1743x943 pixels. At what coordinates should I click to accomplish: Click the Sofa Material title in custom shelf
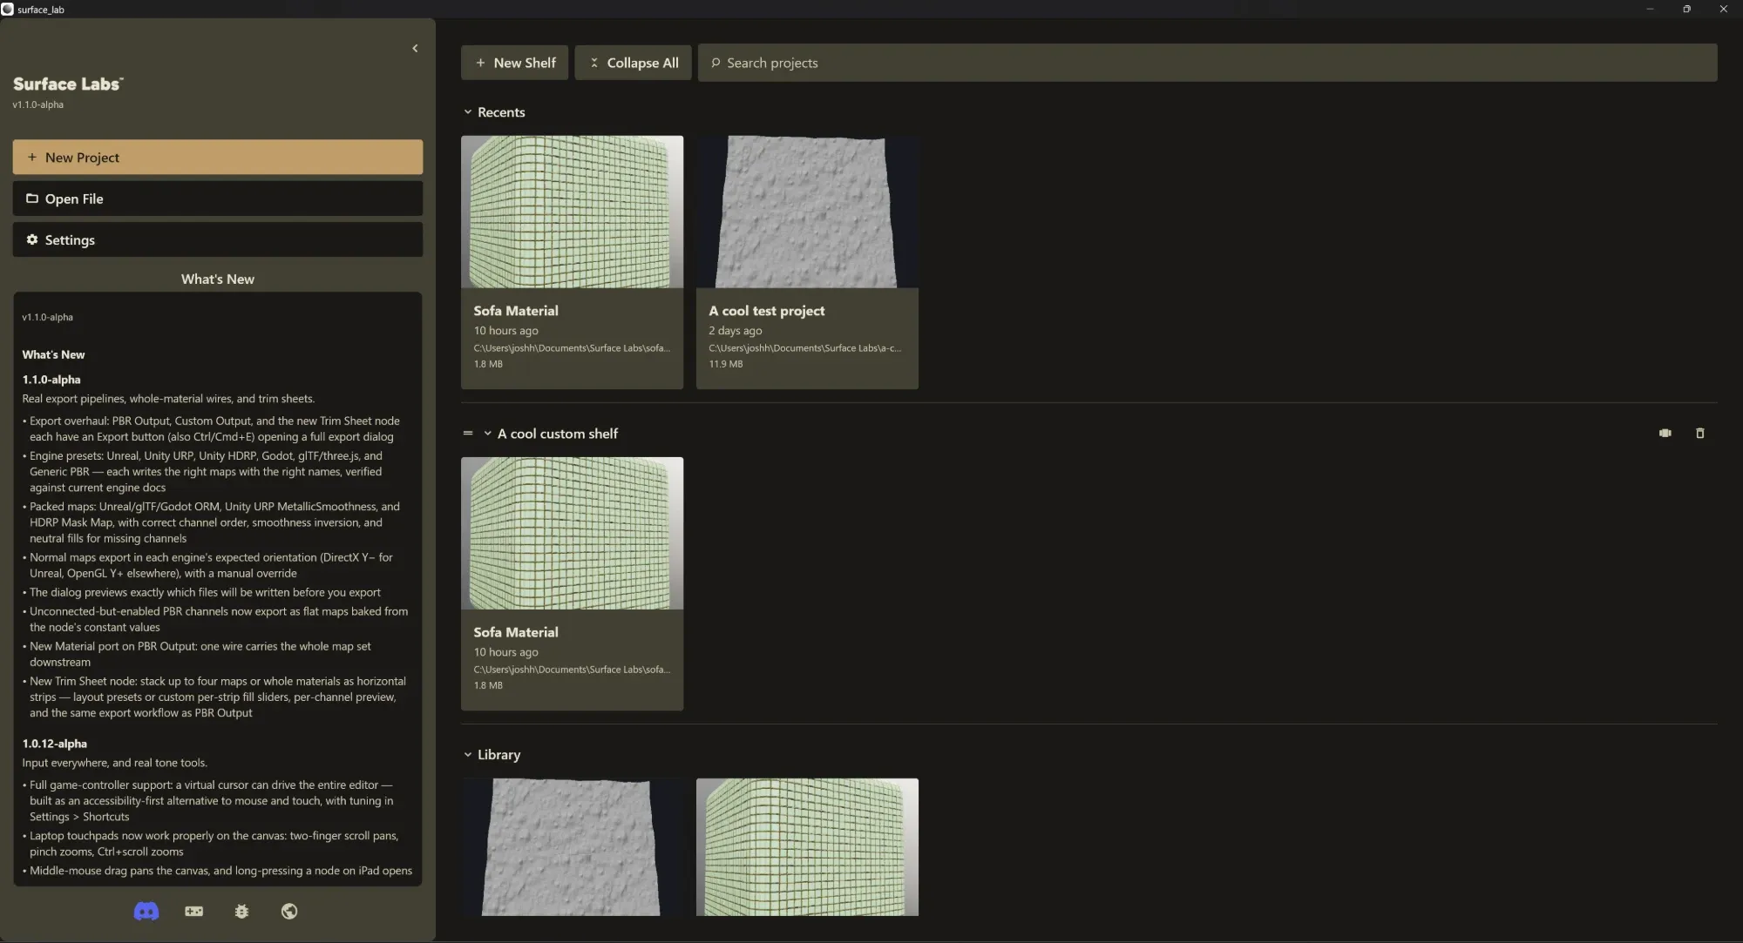click(516, 632)
